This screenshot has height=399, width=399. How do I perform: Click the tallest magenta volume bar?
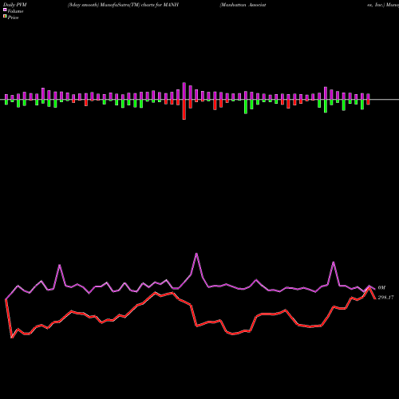coord(184,91)
